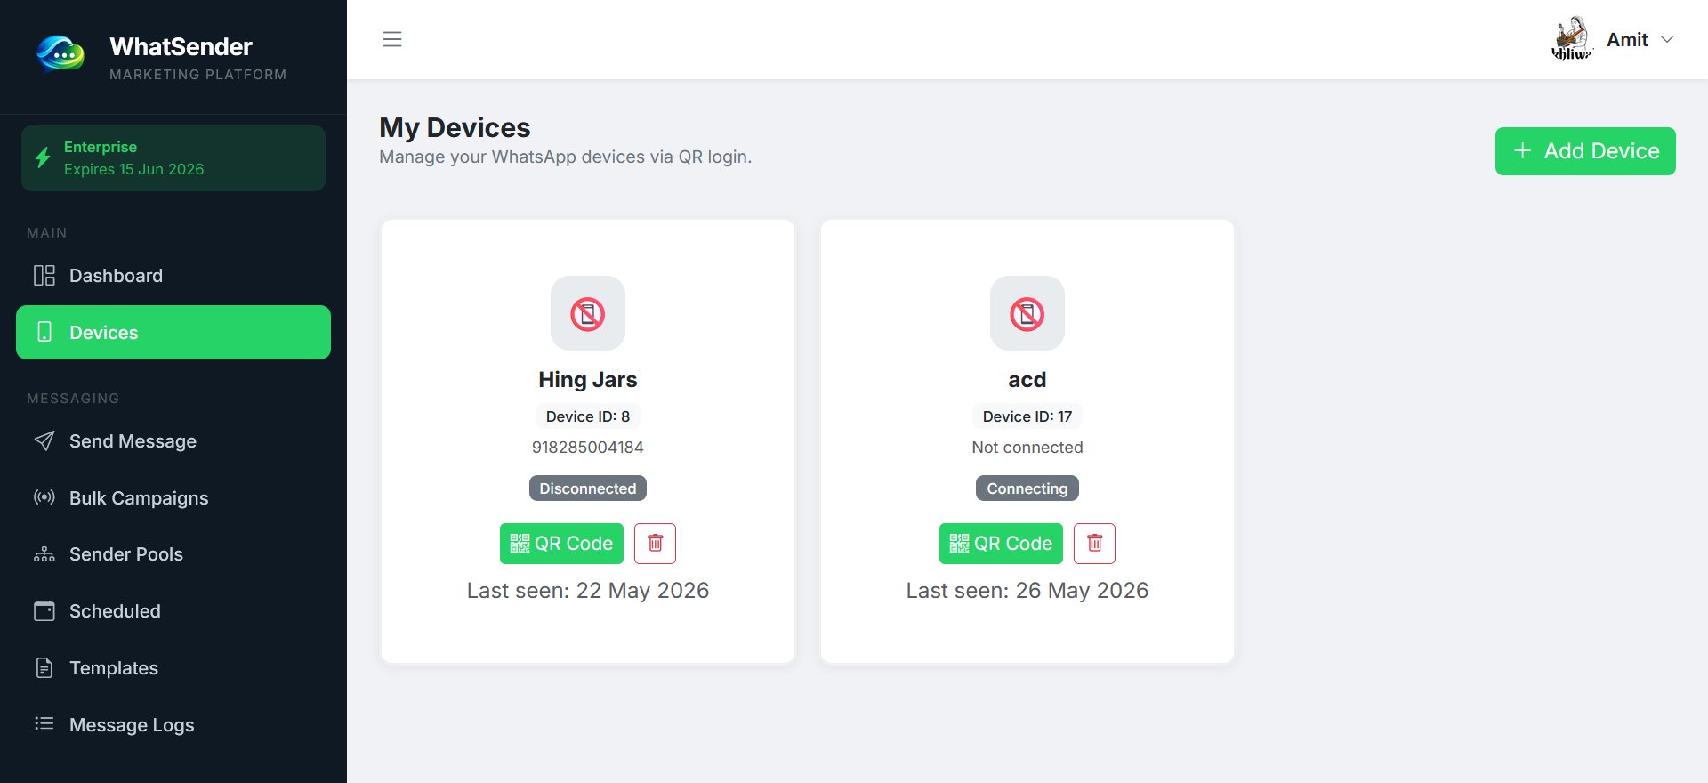Screen dimensions: 1708x783
Task: Delete the acd device
Action: click(x=1094, y=544)
